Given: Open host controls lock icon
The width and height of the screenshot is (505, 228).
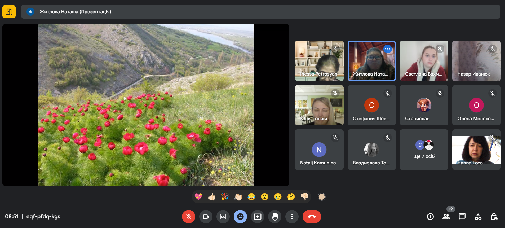Looking at the screenshot, I should click(494, 217).
